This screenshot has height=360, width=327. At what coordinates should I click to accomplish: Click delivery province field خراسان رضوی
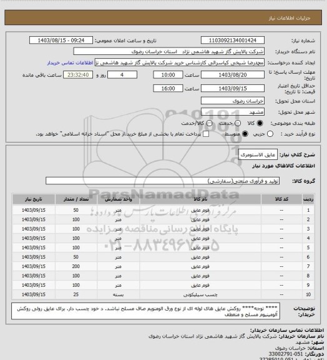233,101
